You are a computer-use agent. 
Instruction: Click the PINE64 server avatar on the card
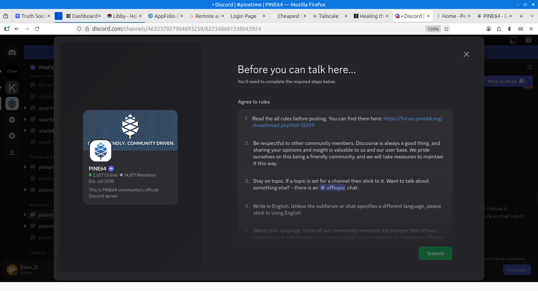(101, 151)
